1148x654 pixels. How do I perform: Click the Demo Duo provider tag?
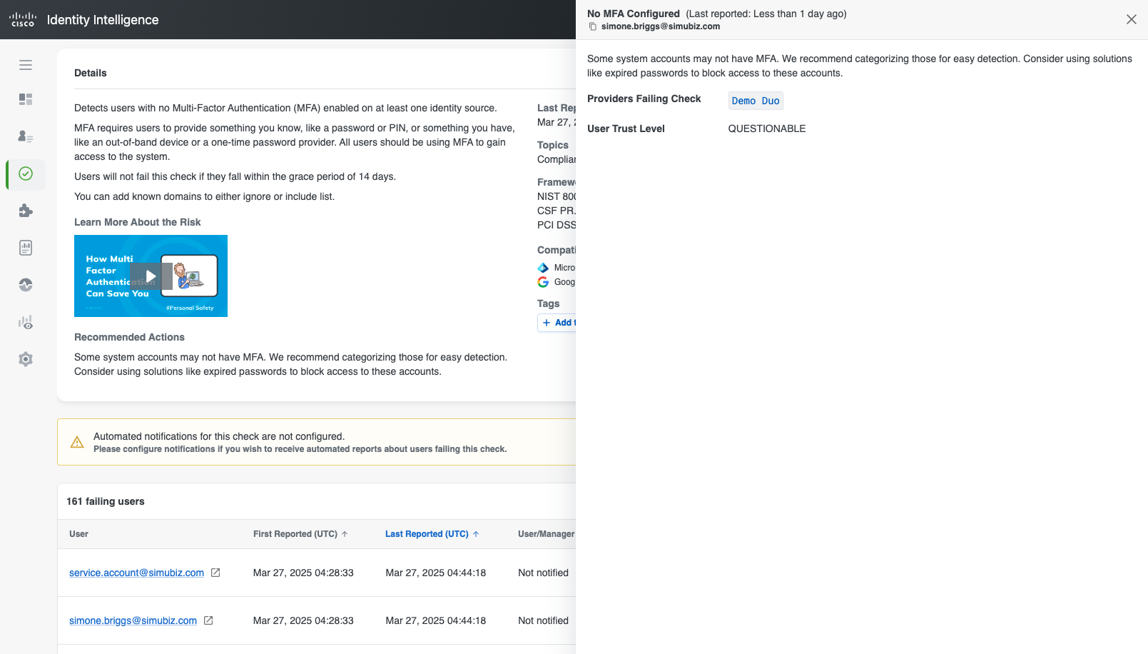(x=755, y=101)
